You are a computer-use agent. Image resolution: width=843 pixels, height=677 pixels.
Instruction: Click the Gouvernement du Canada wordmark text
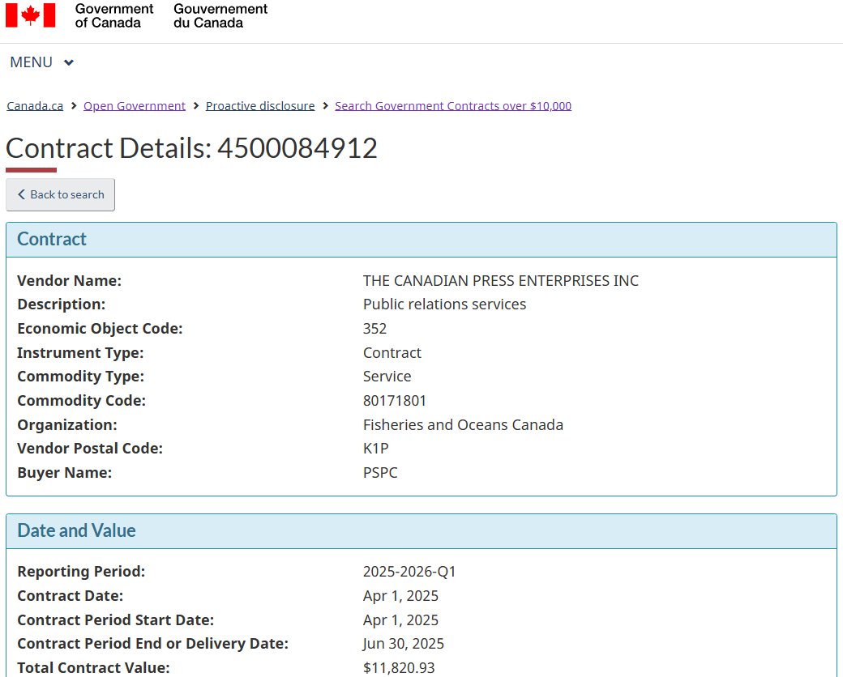pos(220,15)
